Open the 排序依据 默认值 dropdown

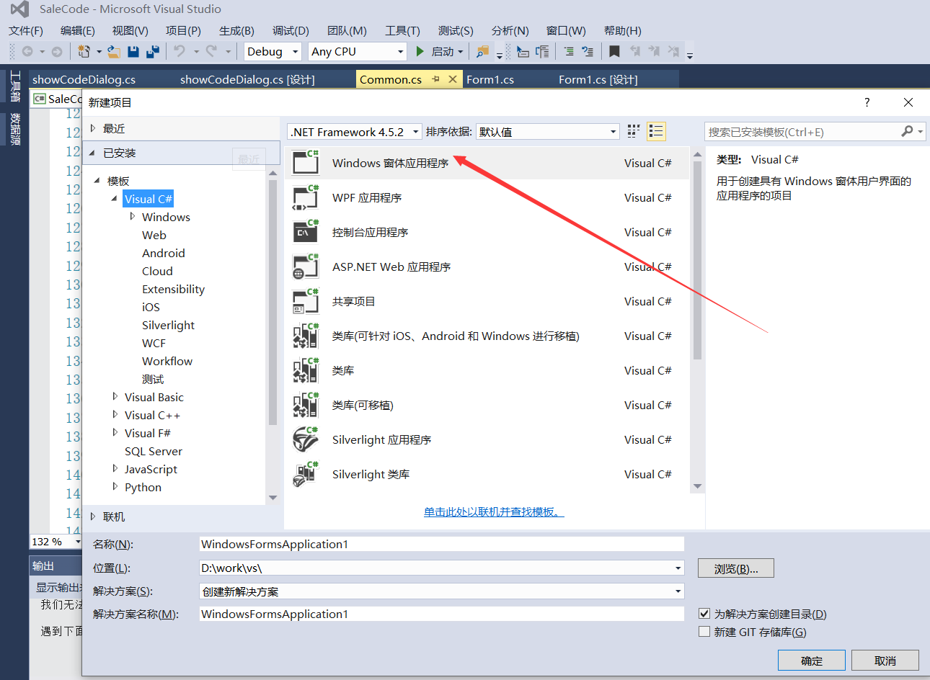(x=548, y=132)
